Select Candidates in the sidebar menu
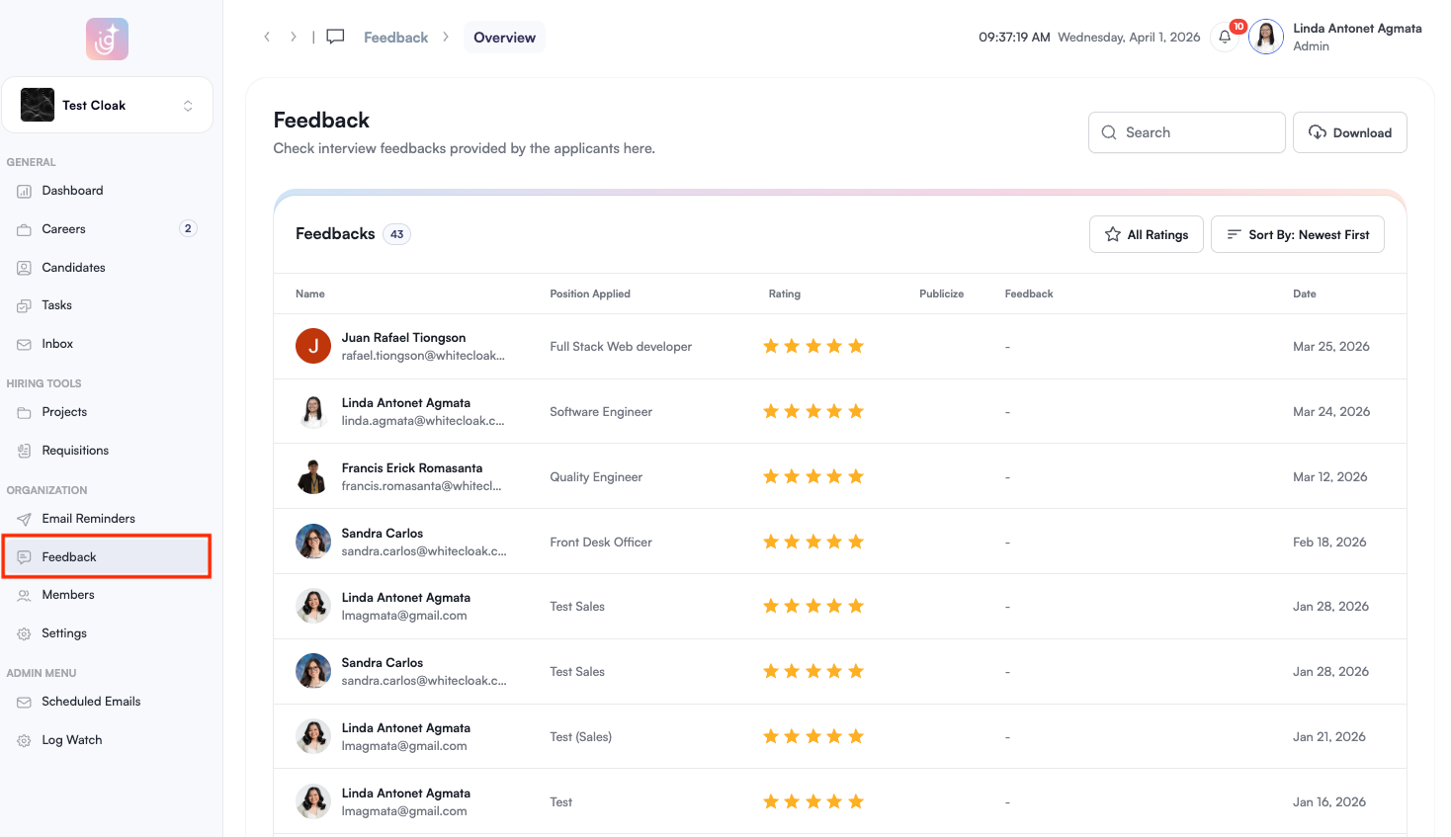The image size is (1451, 837). 73,268
